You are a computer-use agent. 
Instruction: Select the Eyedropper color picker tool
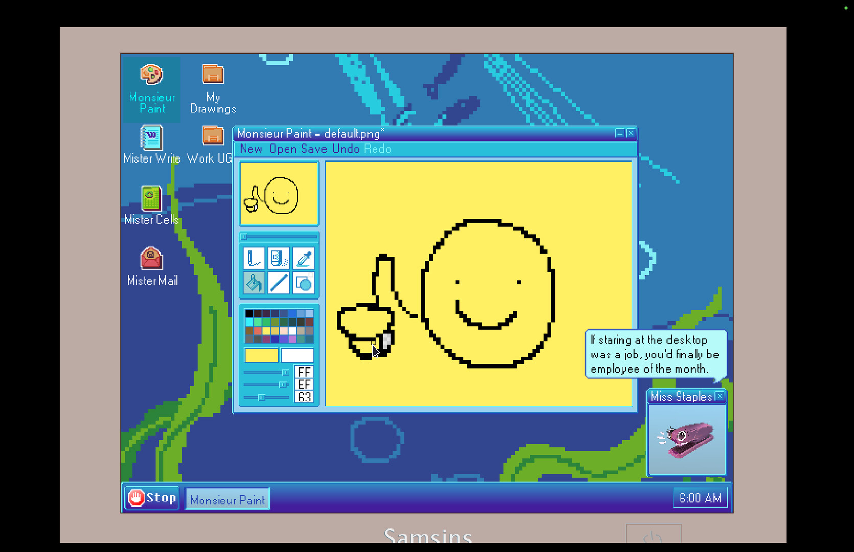(304, 258)
